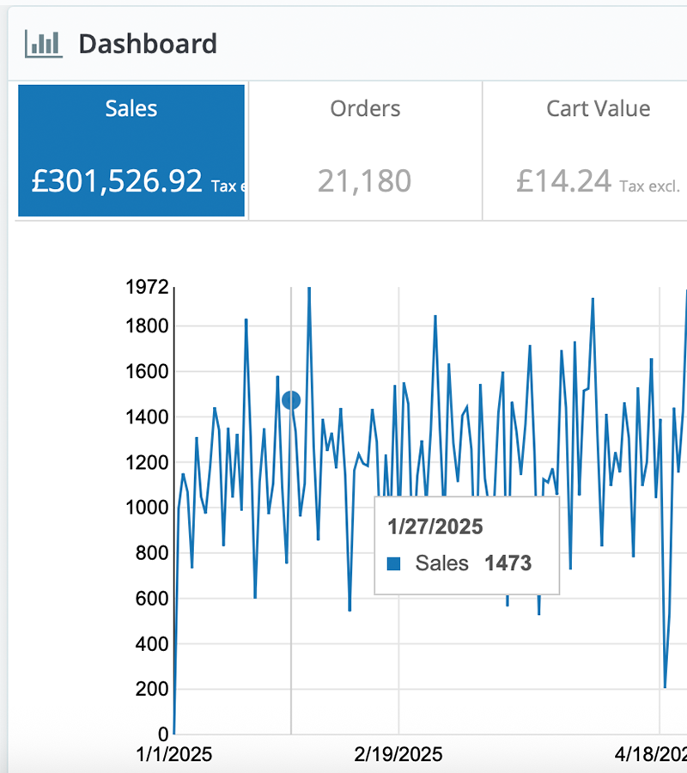Click the 21,180 orders count

[x=364, y=180]
